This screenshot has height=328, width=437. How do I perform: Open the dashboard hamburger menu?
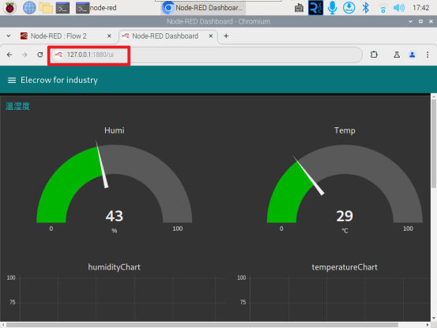12,81
